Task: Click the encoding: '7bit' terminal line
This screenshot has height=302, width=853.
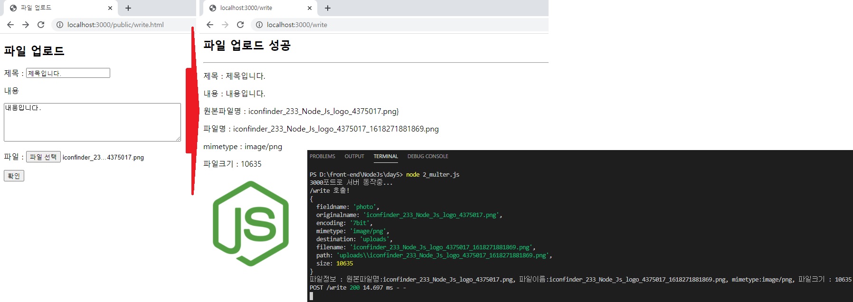Action: click(x=344, y=223)
